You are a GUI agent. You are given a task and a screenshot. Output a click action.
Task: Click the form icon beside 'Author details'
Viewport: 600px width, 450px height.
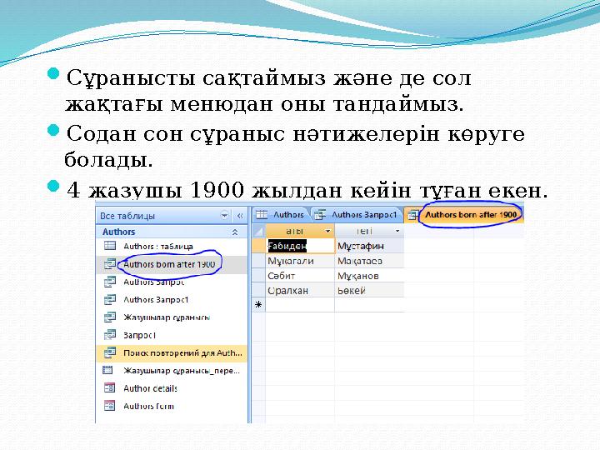coord(109,388)
